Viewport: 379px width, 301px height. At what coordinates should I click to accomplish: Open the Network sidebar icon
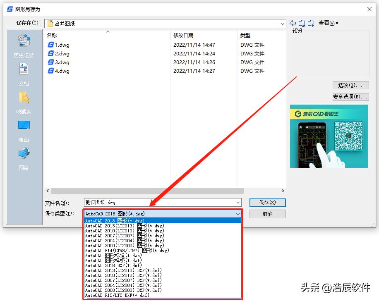point(24,153)
